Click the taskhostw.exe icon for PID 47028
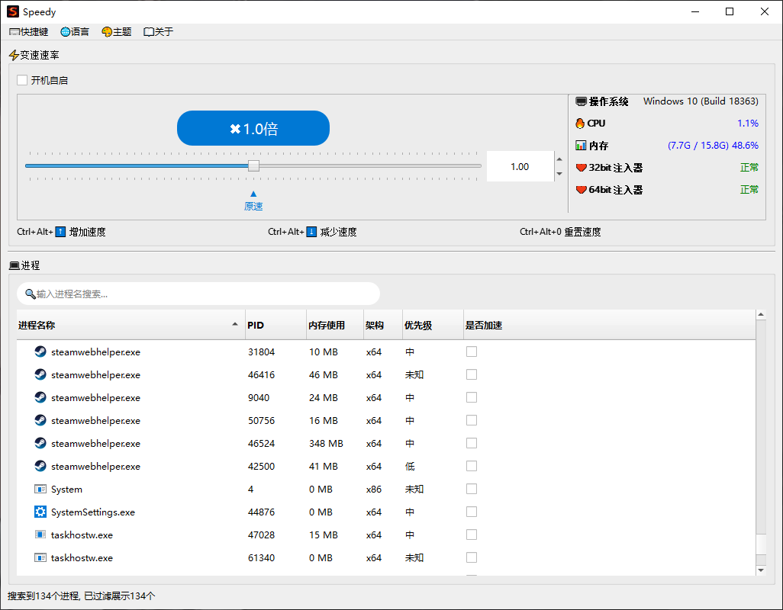This screenshot has width=783, height=610. [40, 535]
